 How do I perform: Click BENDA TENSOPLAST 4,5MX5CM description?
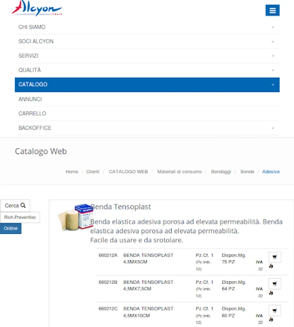coord(148,259)
